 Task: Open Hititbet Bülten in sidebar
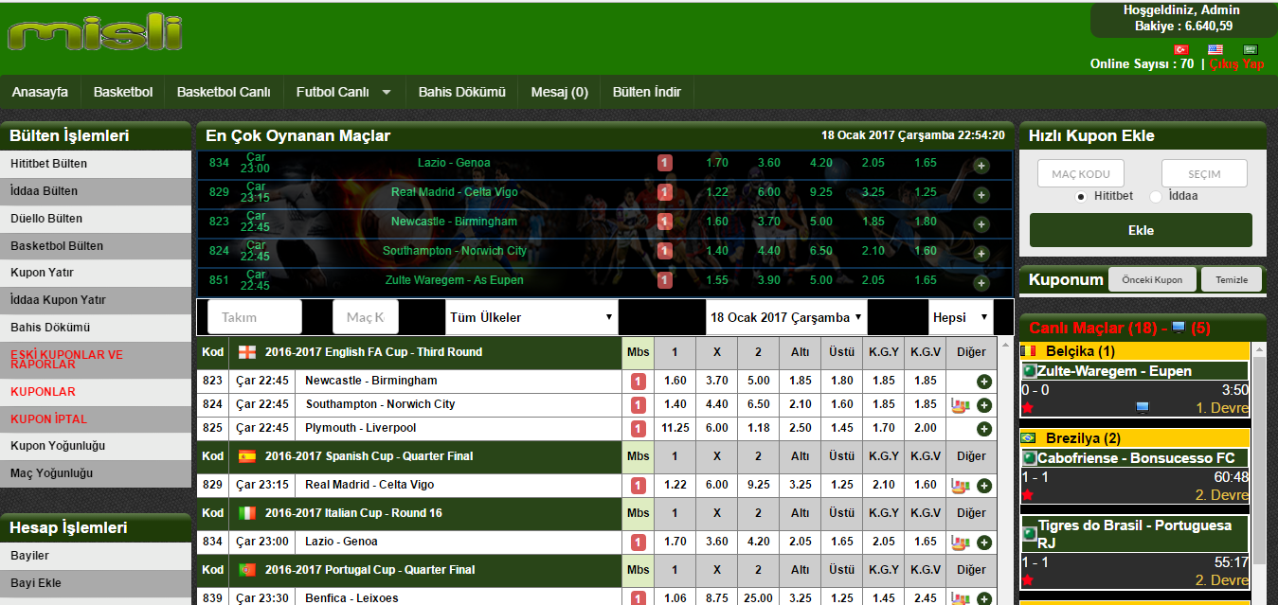pyautogui.click(x=96, y=164)
